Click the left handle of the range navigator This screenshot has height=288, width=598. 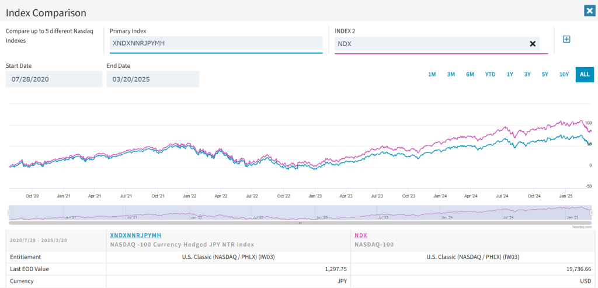coord(9,213)
